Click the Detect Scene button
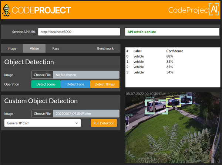This screenshot has width=222, height=165. pos(46,84)
